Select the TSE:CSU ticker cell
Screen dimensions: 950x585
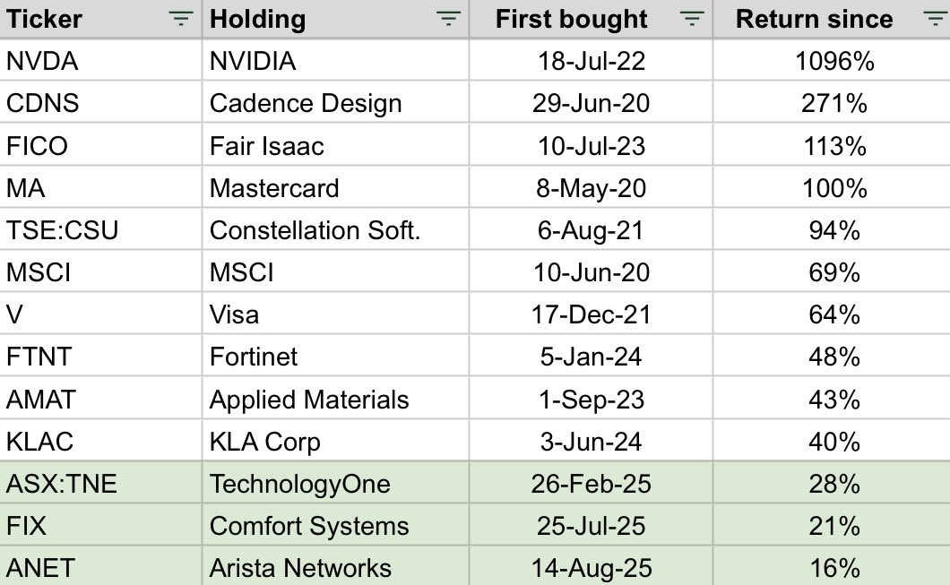click(62, 230)
